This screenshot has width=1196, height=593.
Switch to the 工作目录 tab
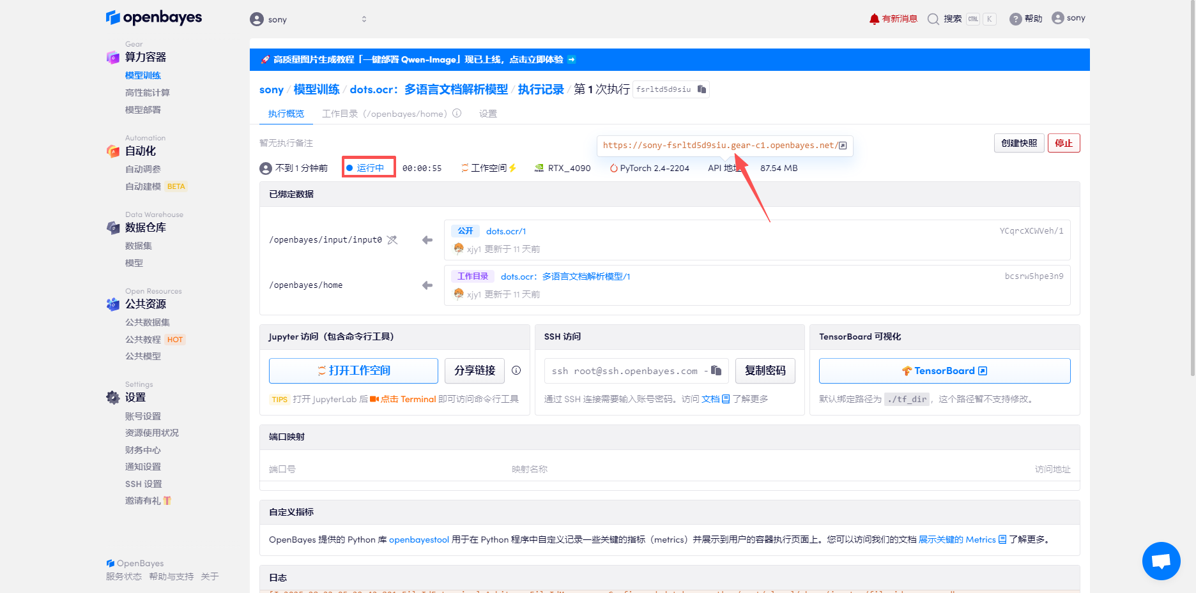(x=339, y=114)
